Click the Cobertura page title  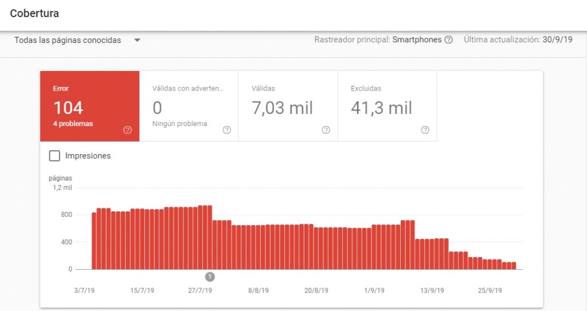click(34, 13)
